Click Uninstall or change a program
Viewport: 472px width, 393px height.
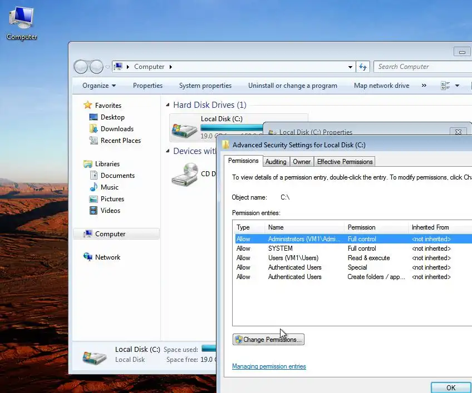pos(293,86)
